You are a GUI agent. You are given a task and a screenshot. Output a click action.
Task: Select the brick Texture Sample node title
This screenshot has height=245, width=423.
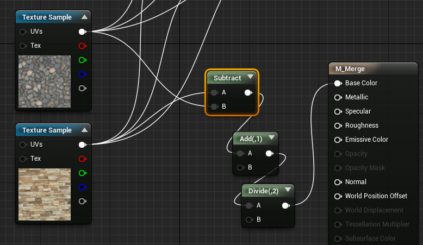47,130
